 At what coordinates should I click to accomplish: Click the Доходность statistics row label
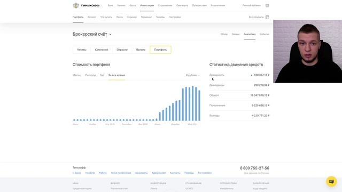(217, 75)
